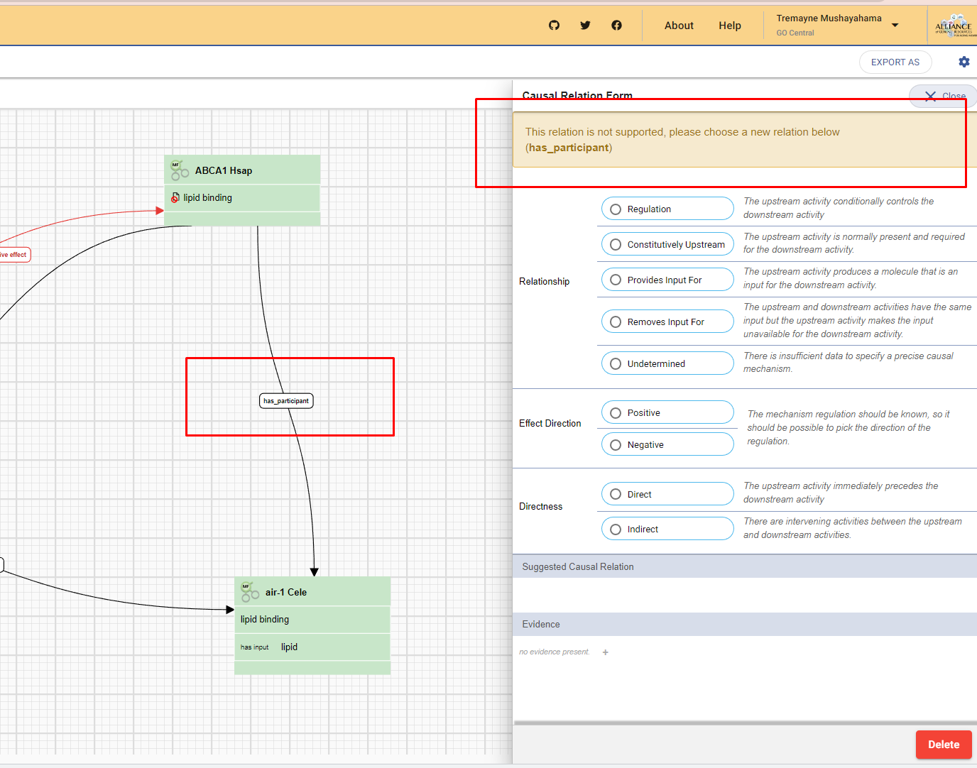Click the MF activity icon on ABCA1 Hsap node
This screenshot has width=977, height=768.
coord(178,169)
